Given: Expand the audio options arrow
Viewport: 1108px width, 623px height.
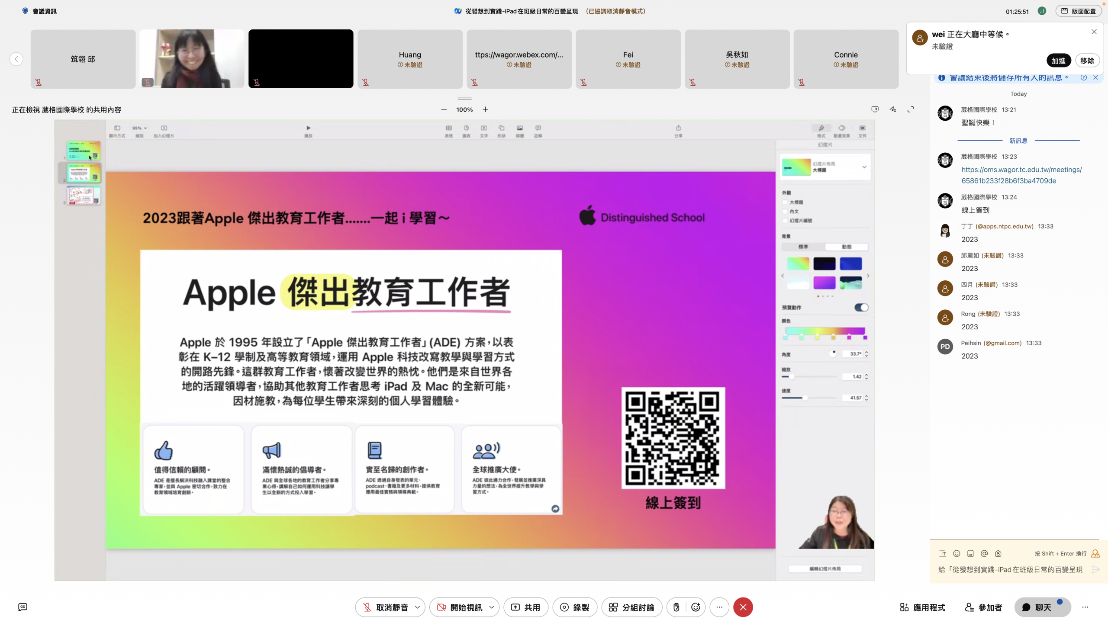Looking at the screenshot, I should point(417,607).
